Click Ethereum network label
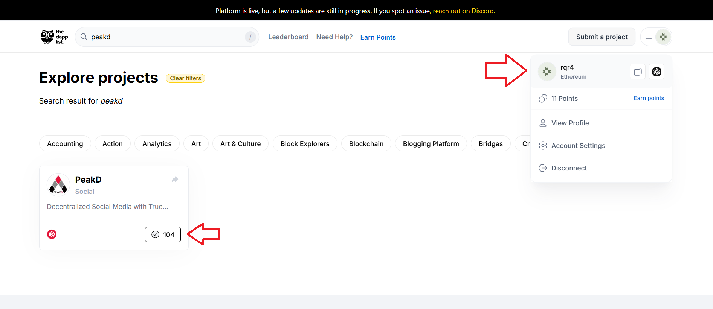Image resolution: width=713 pixels, height=309 pixels. (573, 77)
